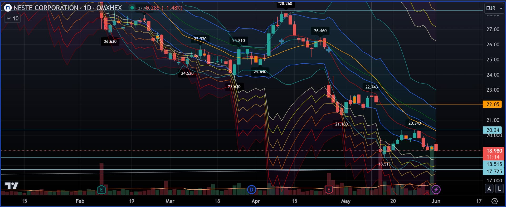The height and width of the screenshot is (207, 506).
Task: Click the 26.630 low pivot label
Action: 110,41
